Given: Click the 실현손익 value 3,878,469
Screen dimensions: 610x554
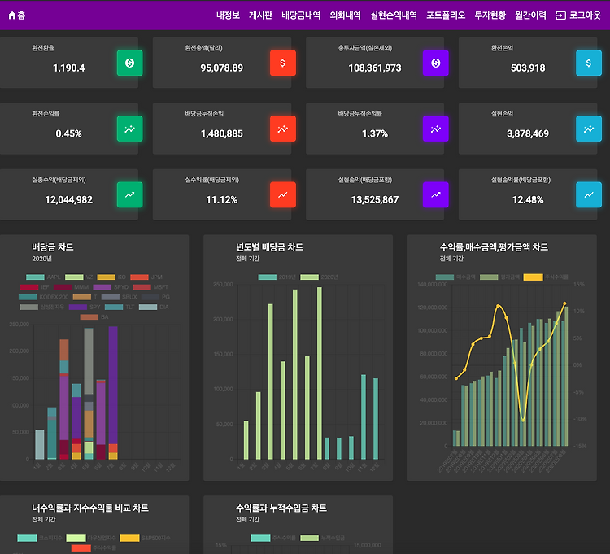Looking at the screenshot, I should [528, 134].
